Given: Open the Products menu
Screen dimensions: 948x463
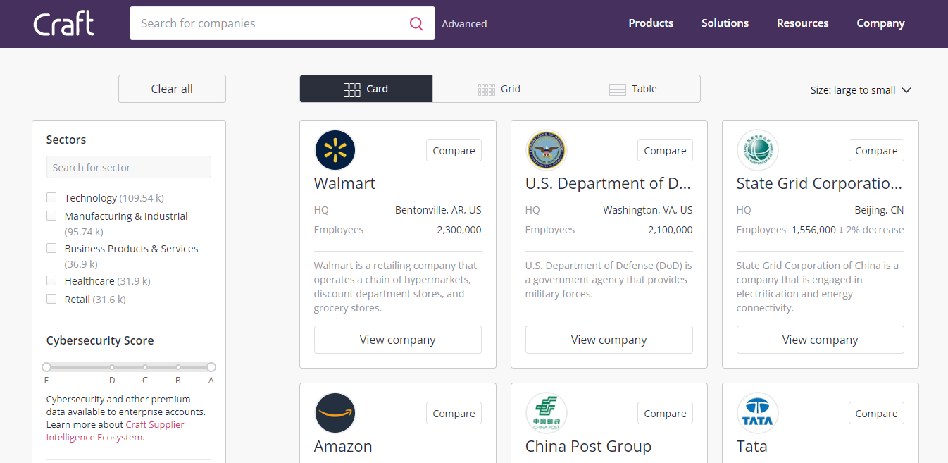Looking at the screenshot, I should point(650,23).
